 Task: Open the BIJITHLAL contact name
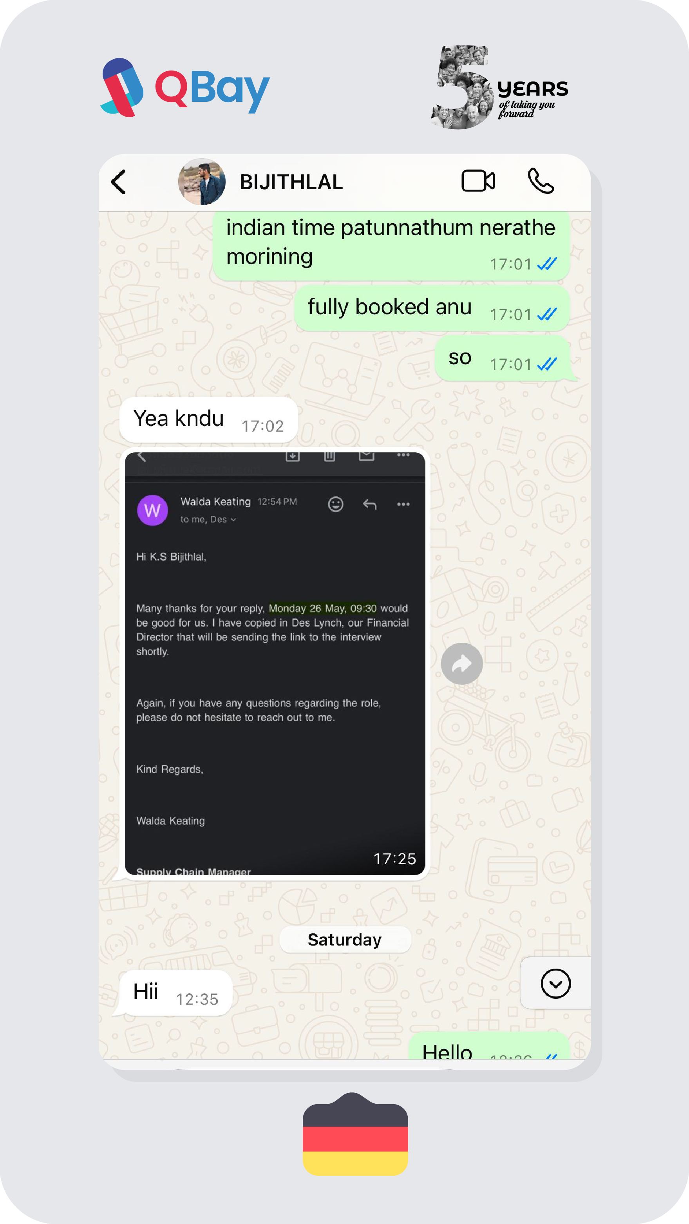coord(291,182)
